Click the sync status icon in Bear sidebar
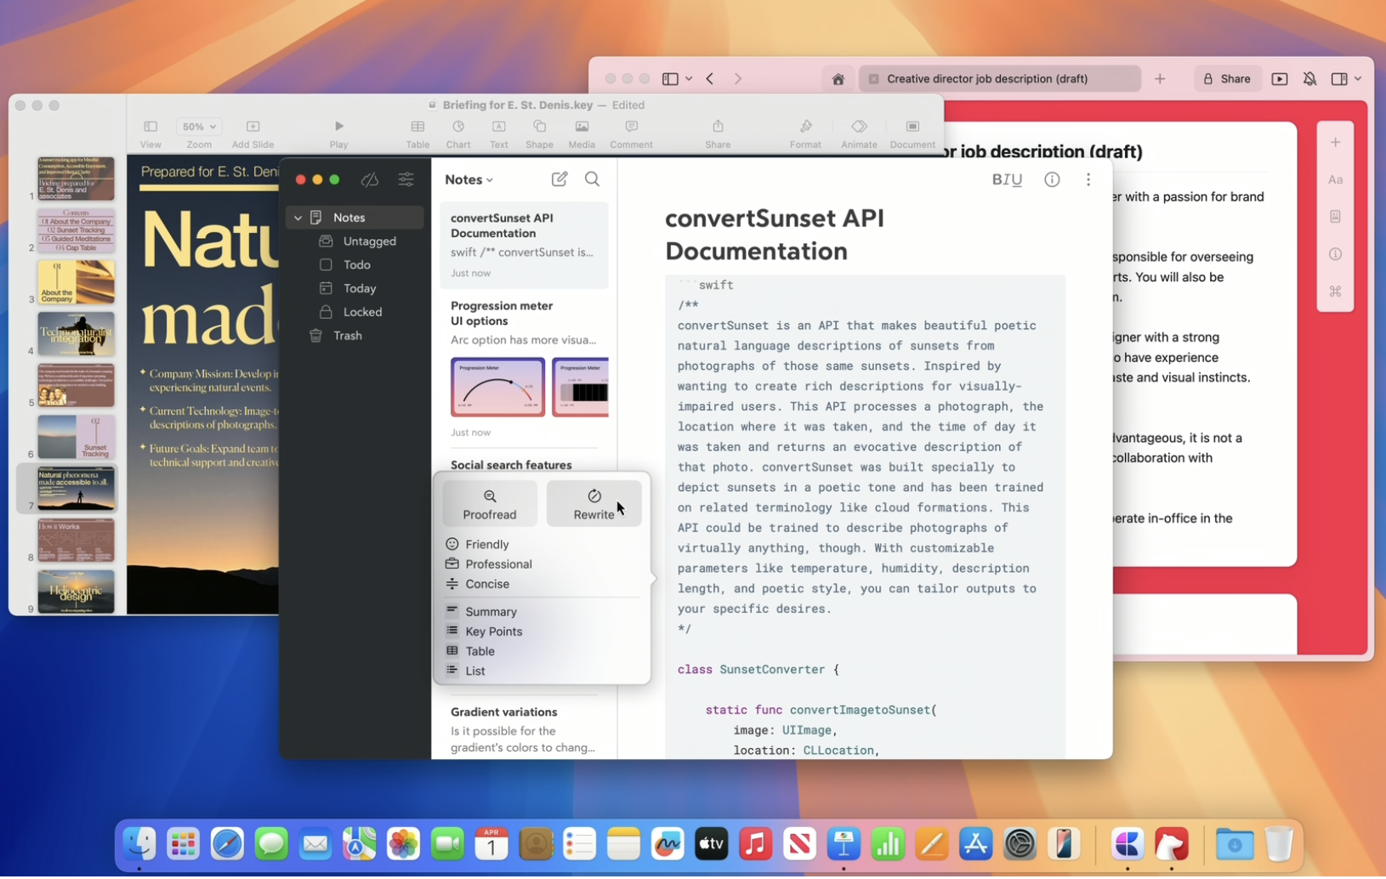The height and width of the screenshot is (879, 1386). point(370,179)
